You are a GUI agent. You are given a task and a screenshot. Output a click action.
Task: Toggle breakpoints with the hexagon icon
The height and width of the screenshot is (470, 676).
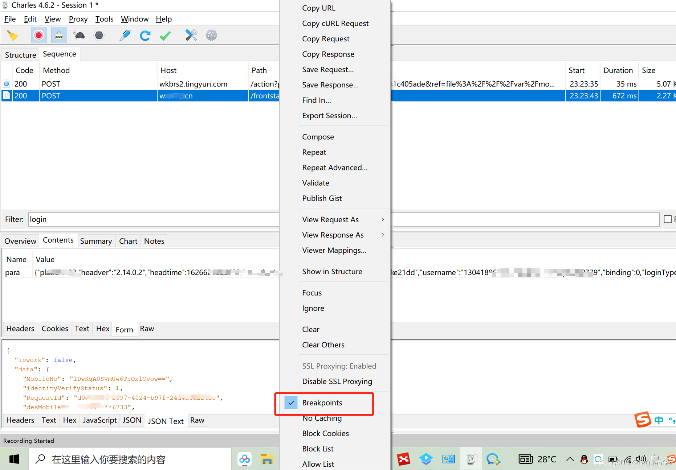[99, 36]
